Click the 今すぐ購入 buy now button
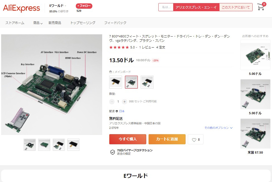The image size is (272, 182). tap(128, 139)
